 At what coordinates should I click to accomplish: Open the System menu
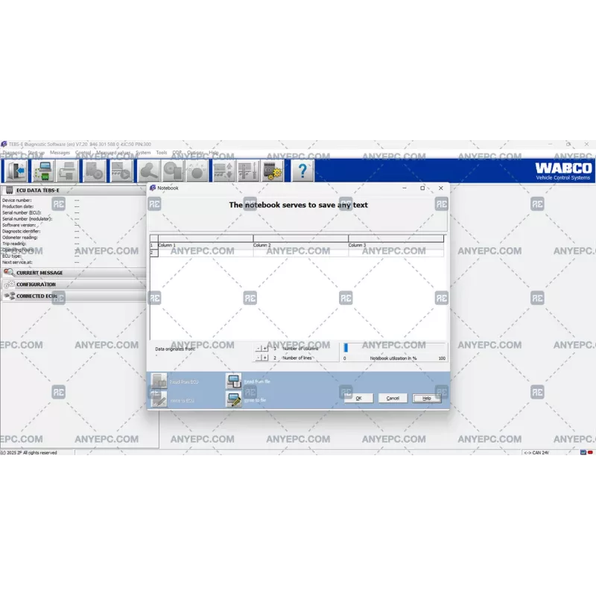[x=142, y=153]
